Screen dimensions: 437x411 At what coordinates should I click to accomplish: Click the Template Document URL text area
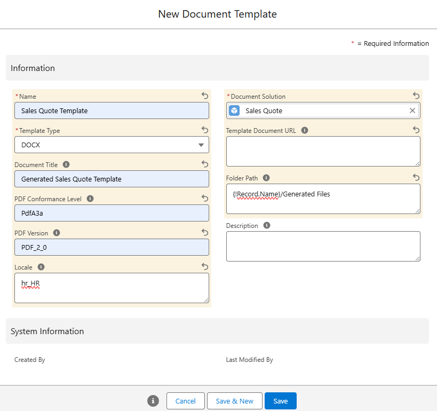[x=323, y=152]
